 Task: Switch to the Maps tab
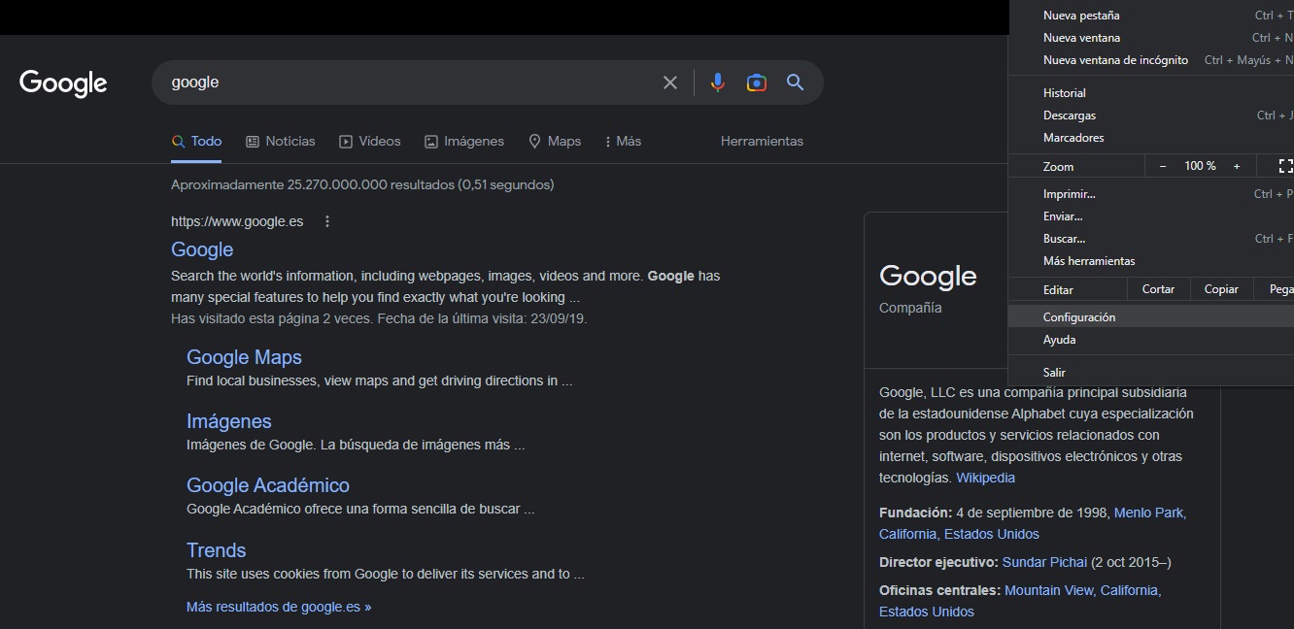pyautogui.click(x=555, y=141)
